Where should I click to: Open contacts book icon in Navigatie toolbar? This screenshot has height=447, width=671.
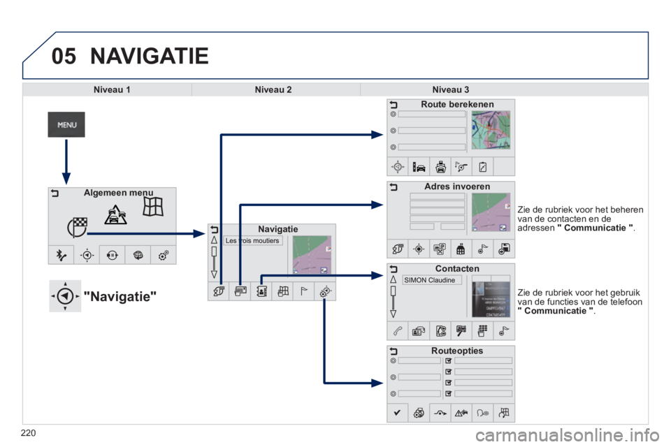[x=261, y=291]
